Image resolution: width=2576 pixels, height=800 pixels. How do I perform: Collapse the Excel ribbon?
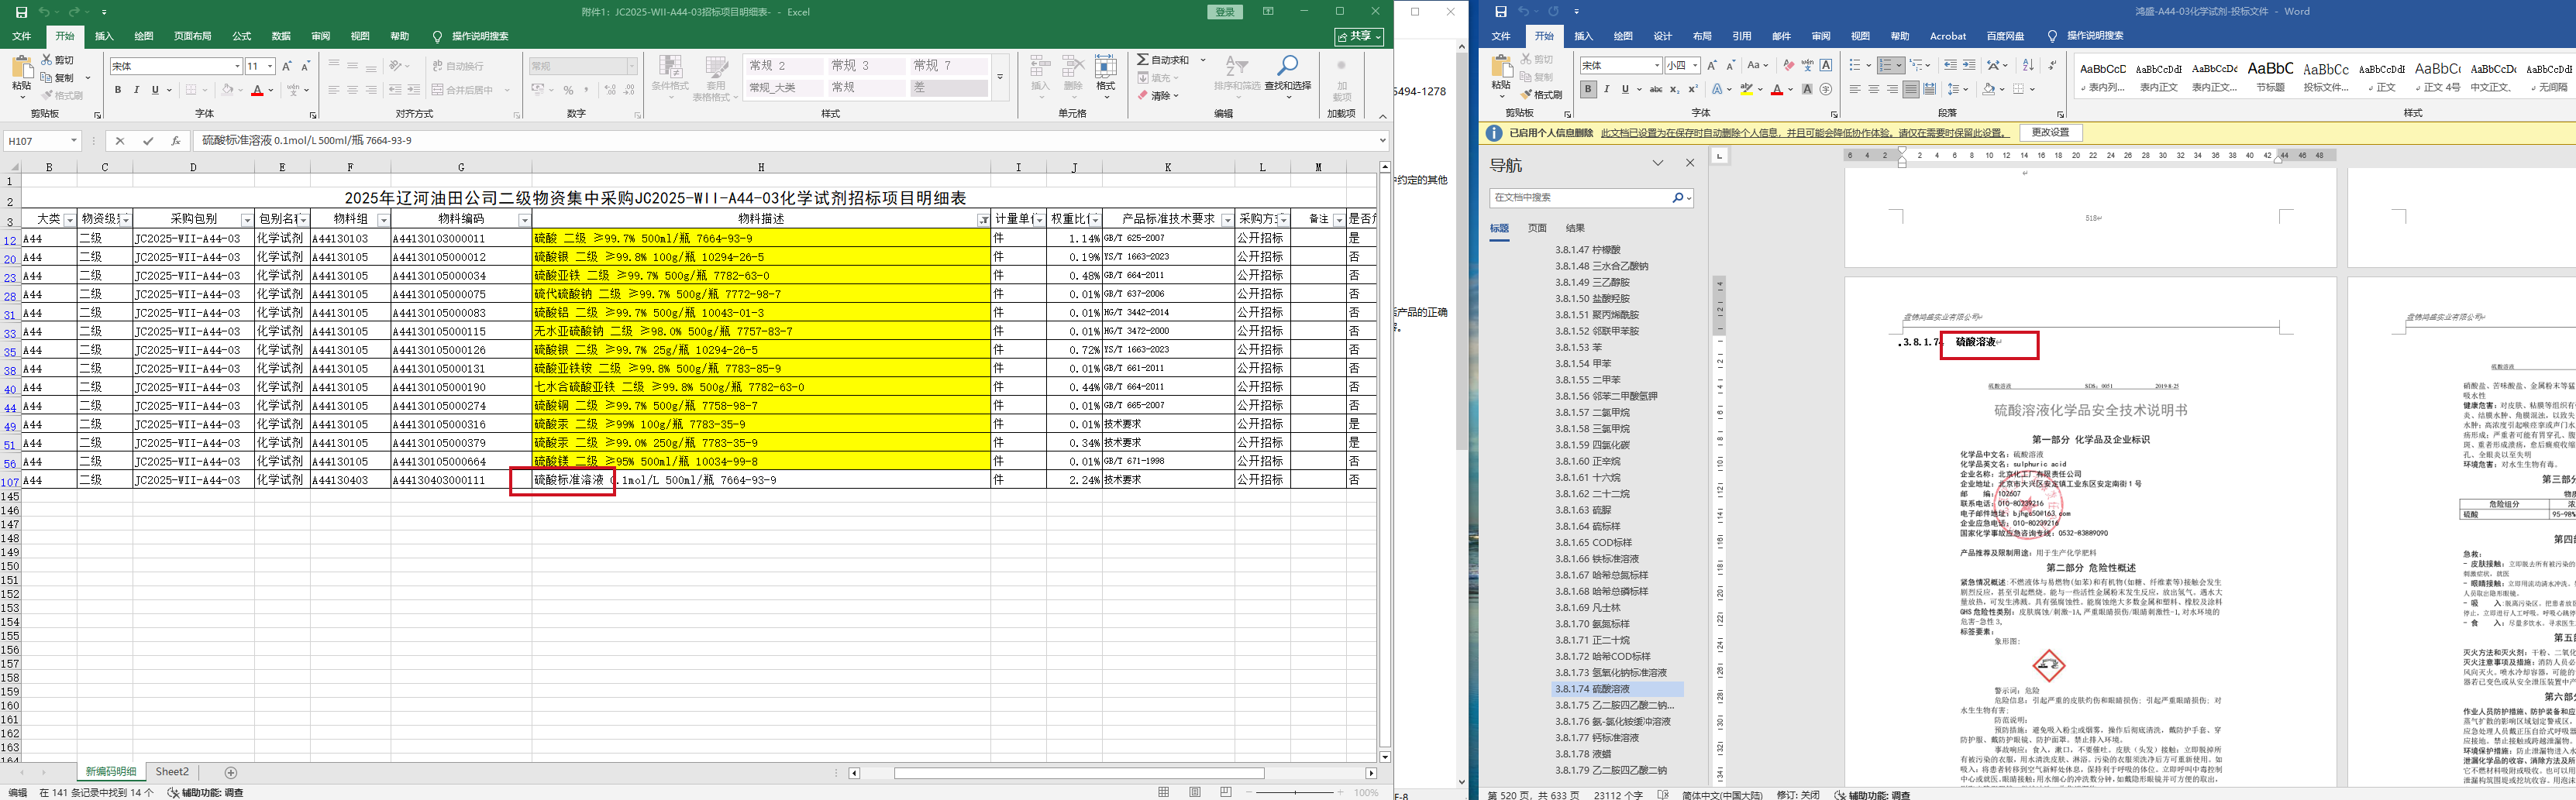[x=1382, y=116]
